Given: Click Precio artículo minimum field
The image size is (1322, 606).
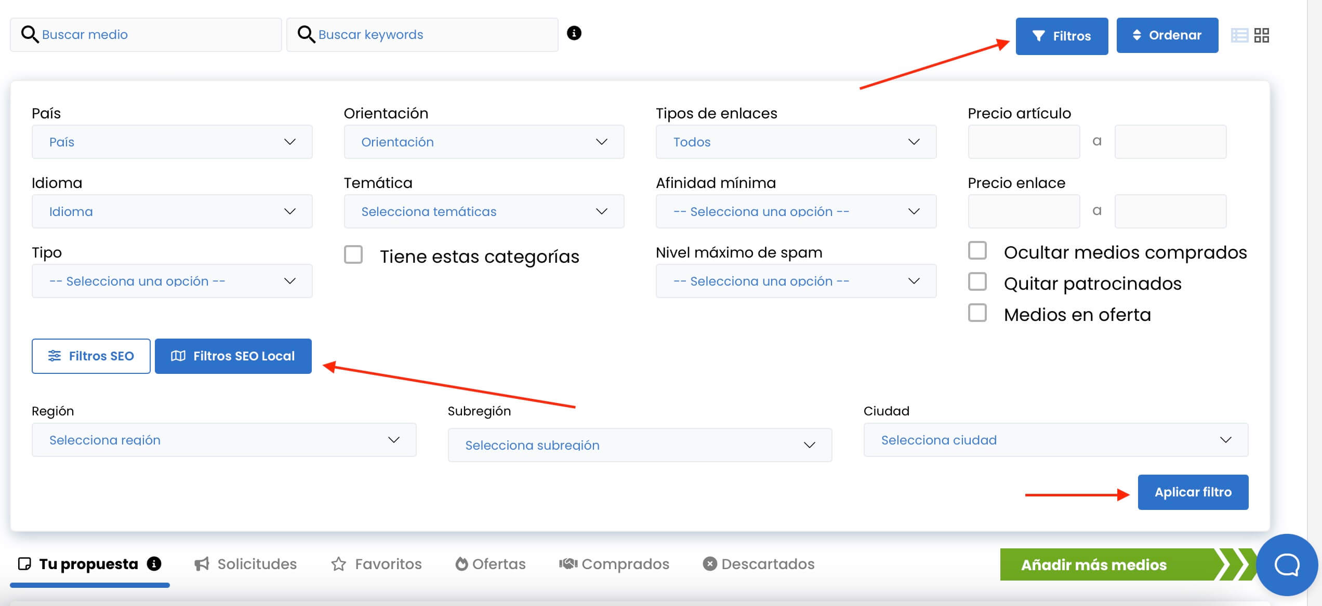Looking at the screenshot, I should [1024, 142].
